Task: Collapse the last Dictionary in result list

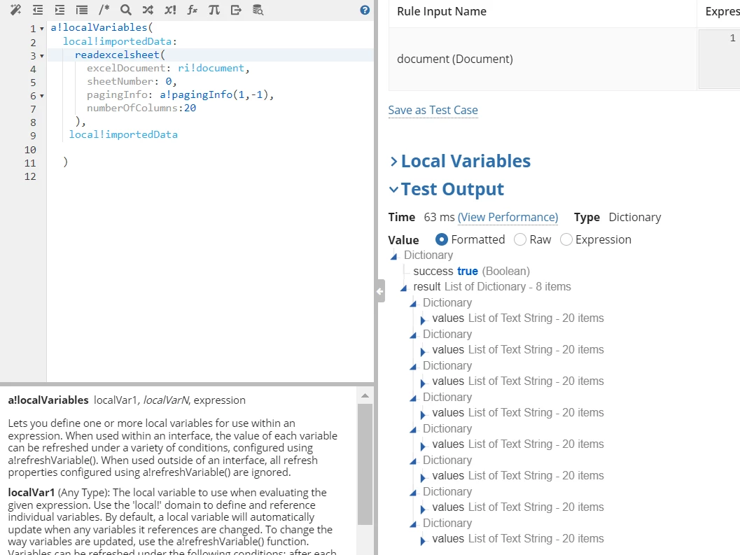Action: click(413, 524)
